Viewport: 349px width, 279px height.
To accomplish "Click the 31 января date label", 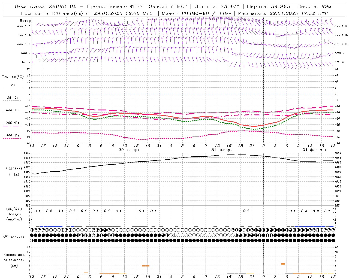I will pyautogui.click(x=222, y=150).
